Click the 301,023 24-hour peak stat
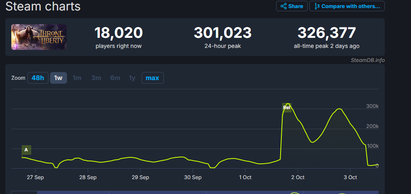 pos(222,33)
